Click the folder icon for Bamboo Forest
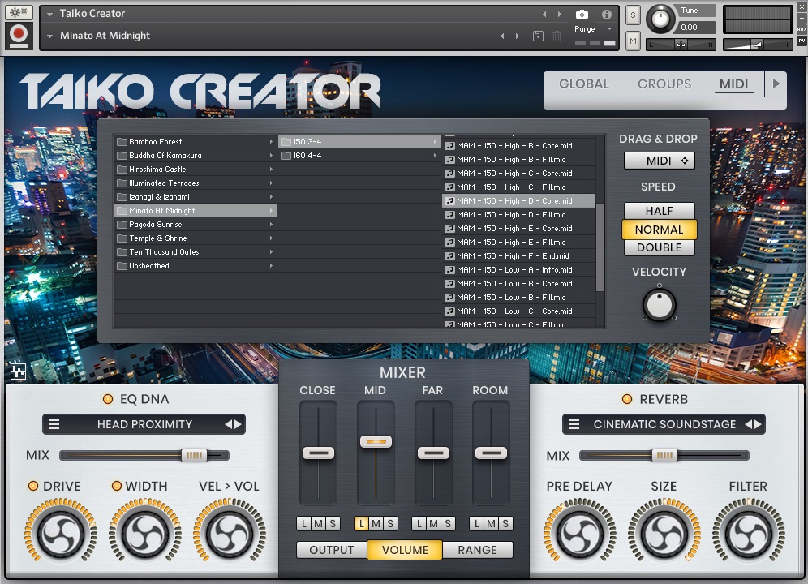Image resolution: width=808 pixels, height=584 pixels. [122, 142]
